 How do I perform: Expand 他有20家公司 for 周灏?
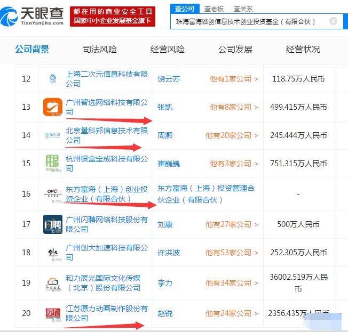pyautogui.click(x=232, y=135)
